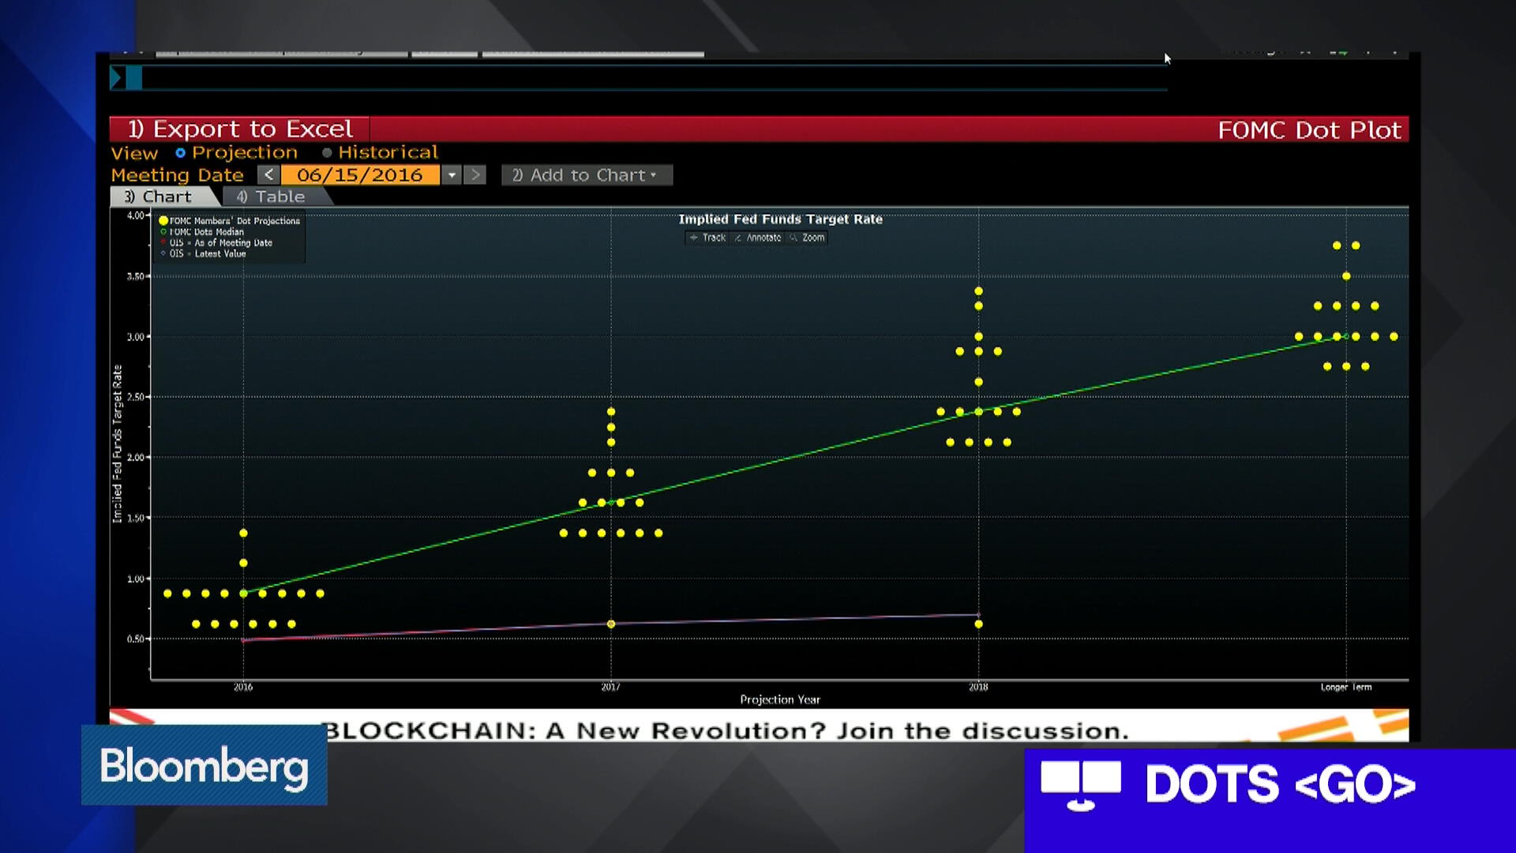This screenshot has width=1516, height=853.
Task: Open the meeting date dropdown arrow
Action: [x=452, y=175]
